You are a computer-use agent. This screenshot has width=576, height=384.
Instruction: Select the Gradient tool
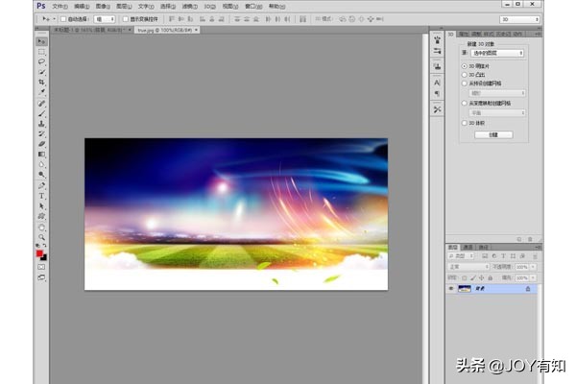[41, 155]
